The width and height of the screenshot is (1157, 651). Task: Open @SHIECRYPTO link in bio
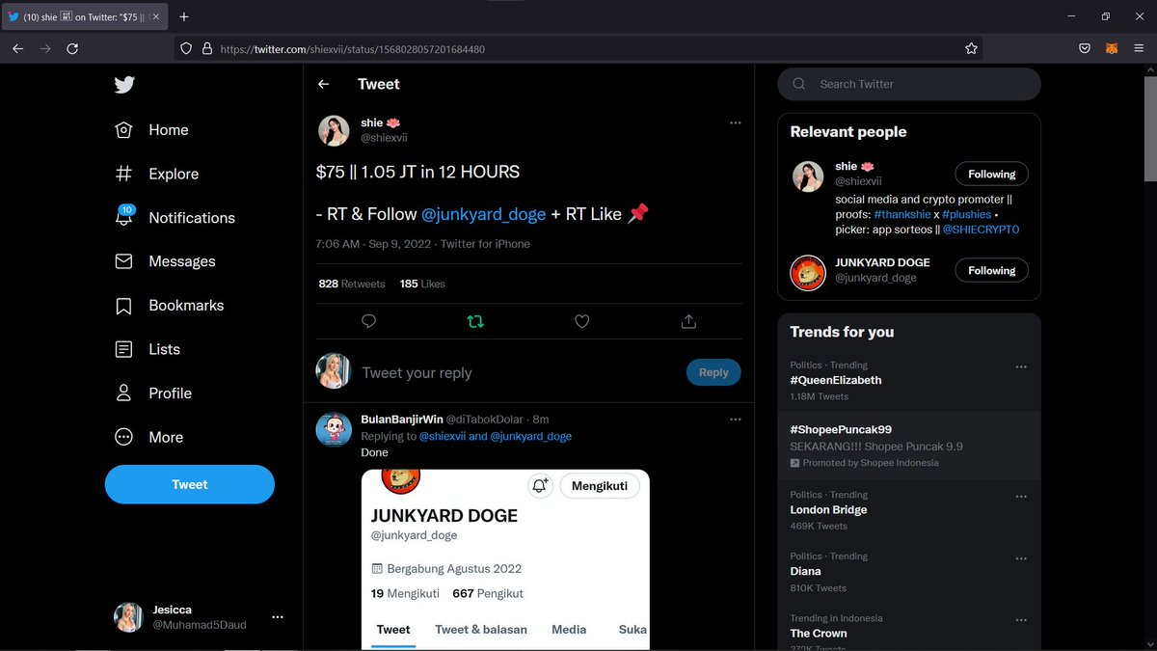(981, 230)
